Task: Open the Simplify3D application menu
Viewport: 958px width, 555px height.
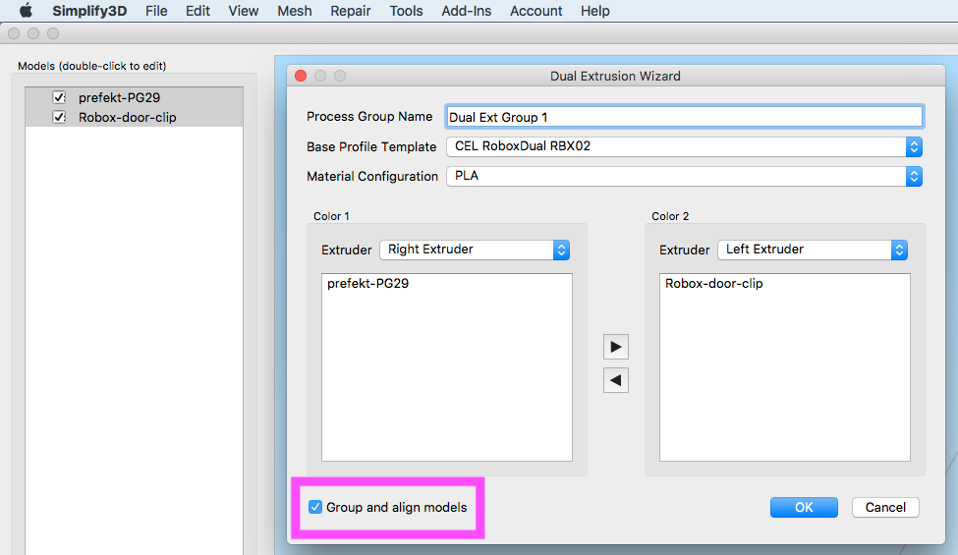Action: 89,11
